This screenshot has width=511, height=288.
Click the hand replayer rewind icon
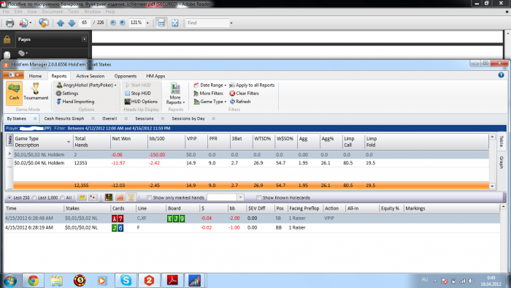coord(82,197)
